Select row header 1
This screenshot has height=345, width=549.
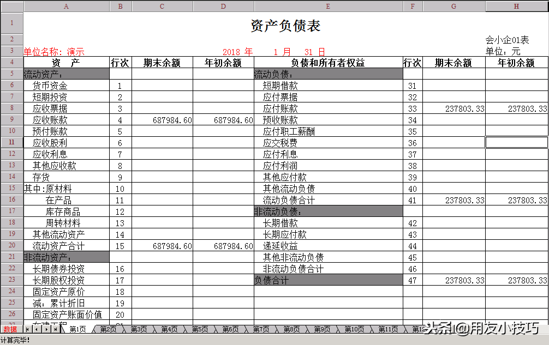(x=12, y=23)
